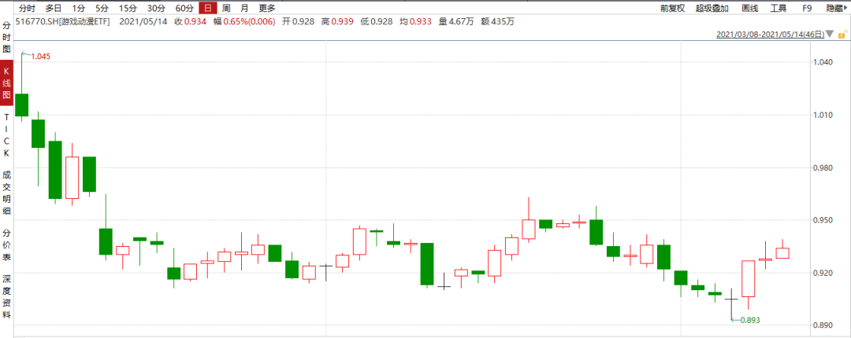This screenshot has width=851, height=338.
Task: Open the 分时图 sidebar view
Action: pyautogui.click(x=6, y=37)
